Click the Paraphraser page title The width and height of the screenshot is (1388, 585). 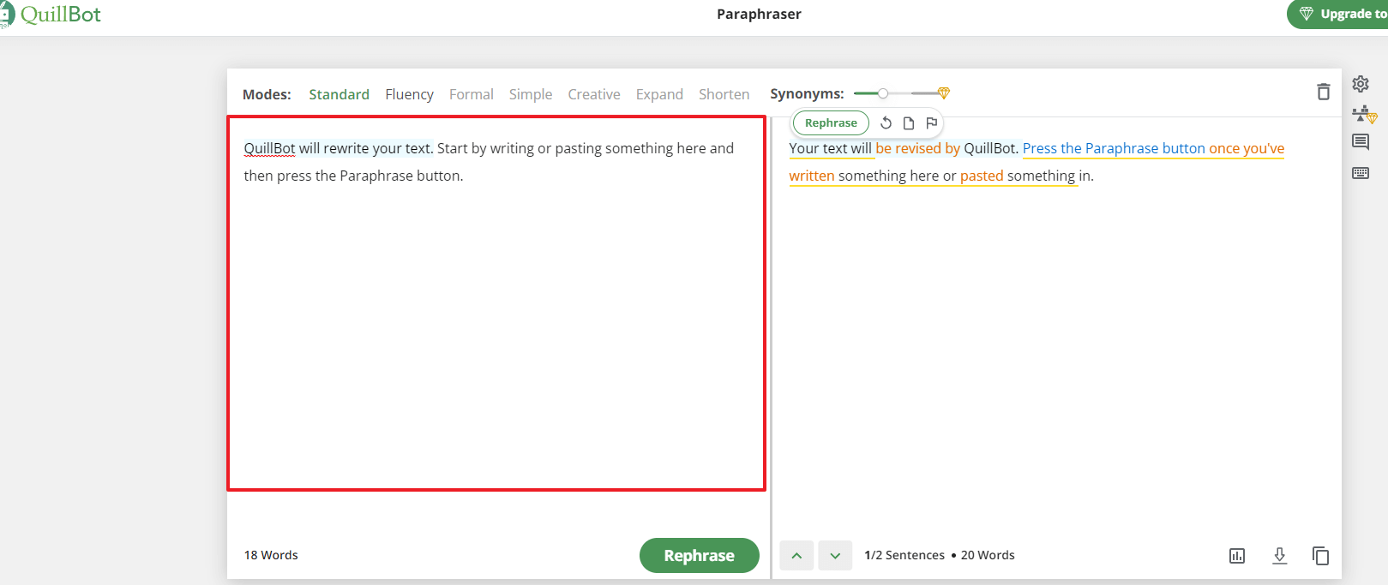[x=760, y=14]
